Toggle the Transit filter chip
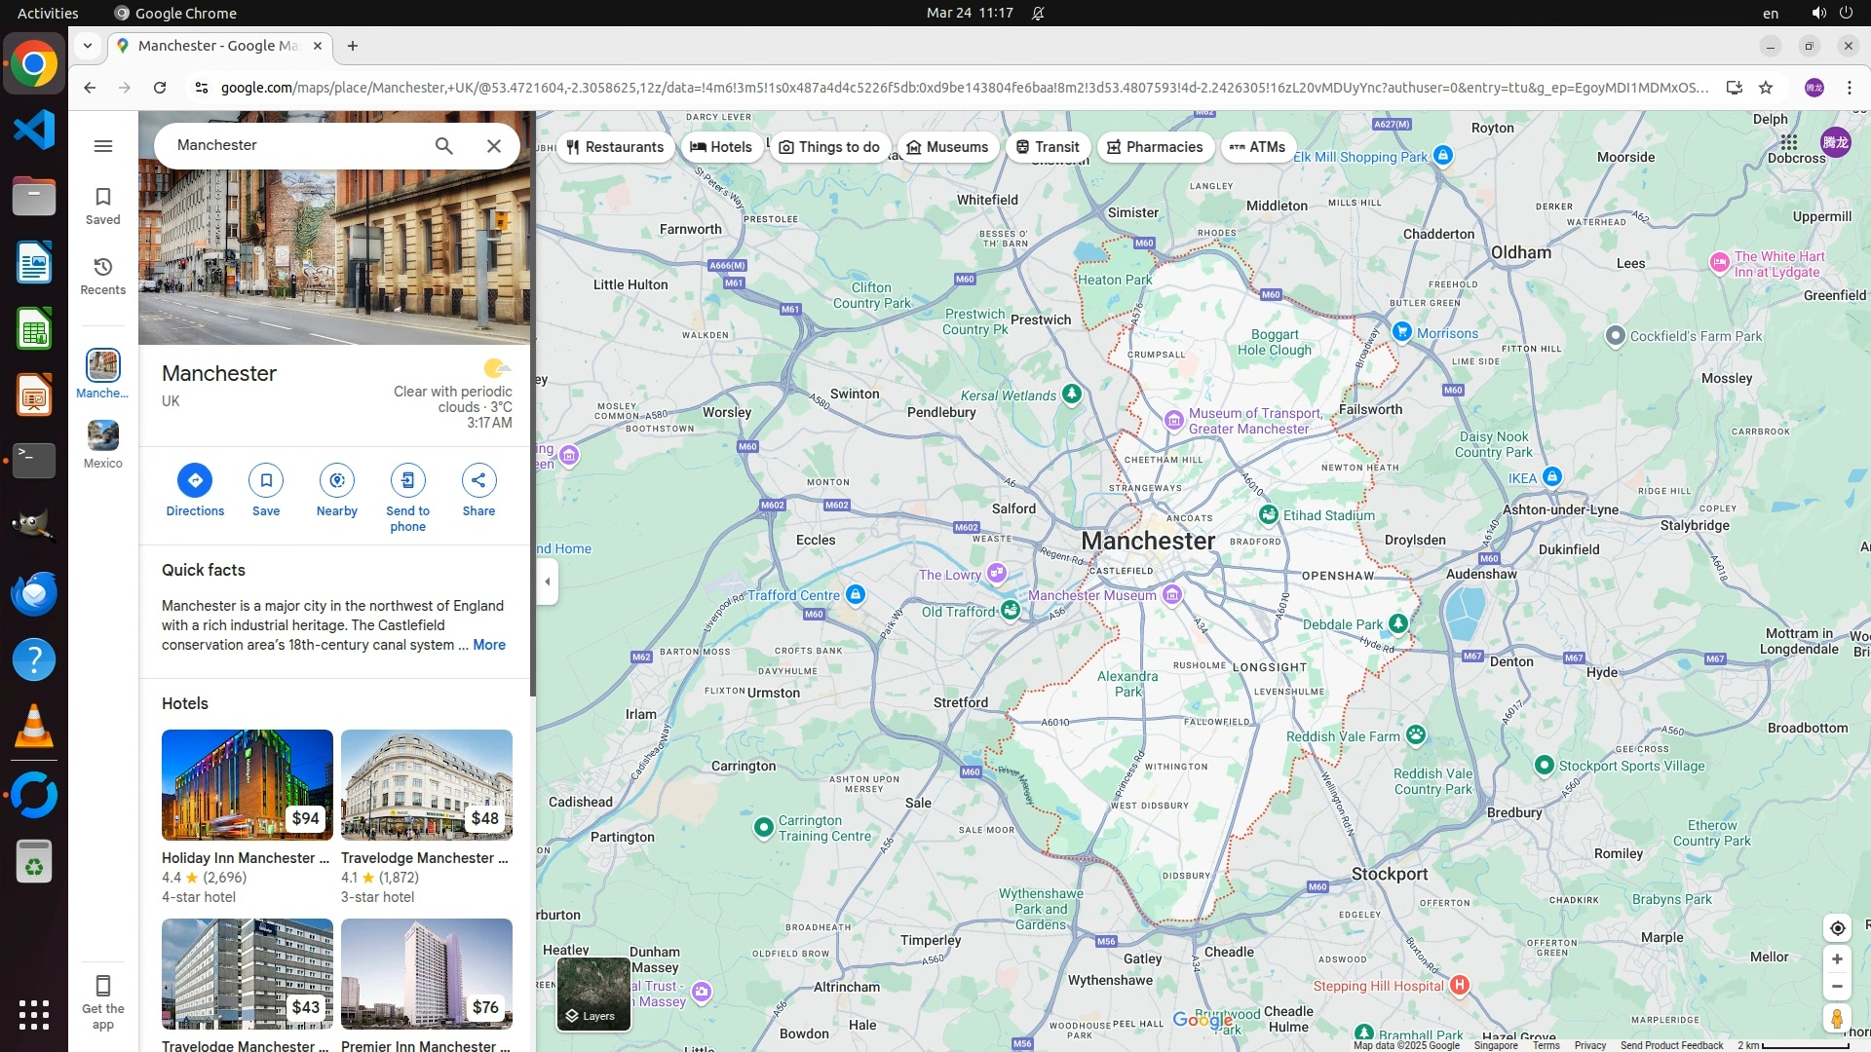The height and width of the screenshot is (1052, 1871). coord(1048,147)
